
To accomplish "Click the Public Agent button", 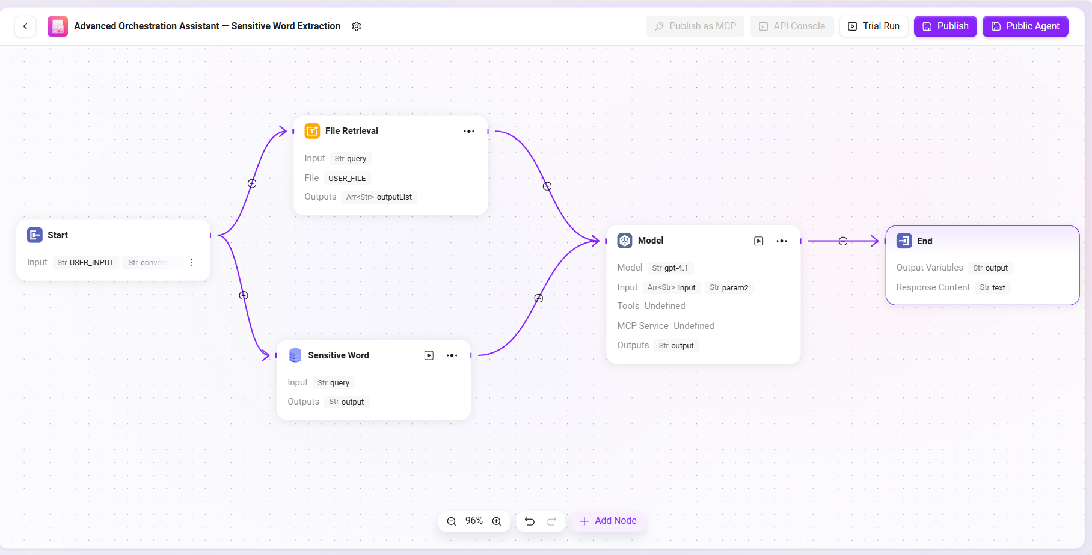I will click(x=1025, y=26).
